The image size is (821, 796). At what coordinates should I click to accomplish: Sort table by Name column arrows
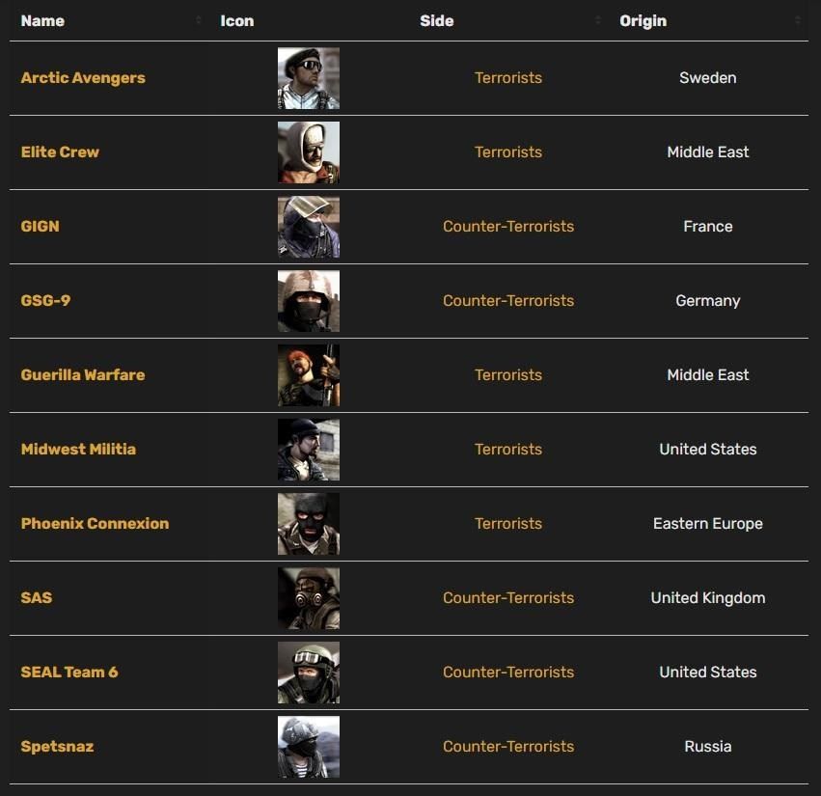(199, 21)
